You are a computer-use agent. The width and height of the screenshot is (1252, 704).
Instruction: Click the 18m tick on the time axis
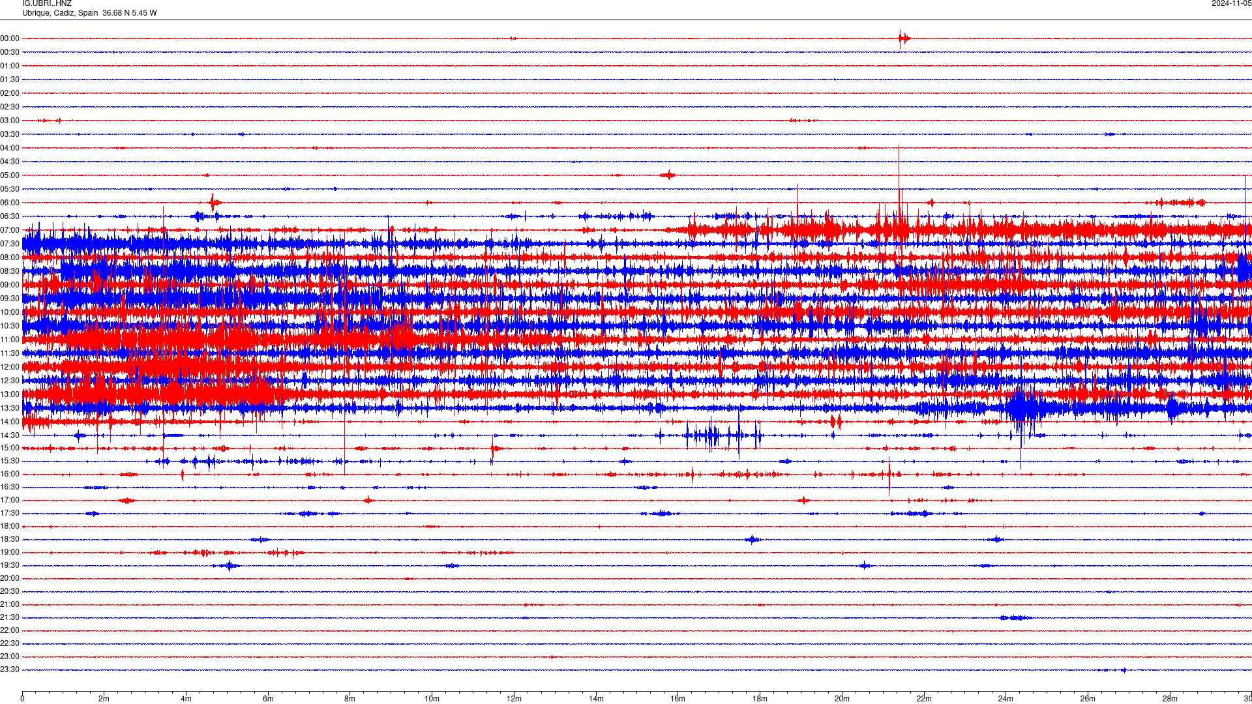click(760, 699)
